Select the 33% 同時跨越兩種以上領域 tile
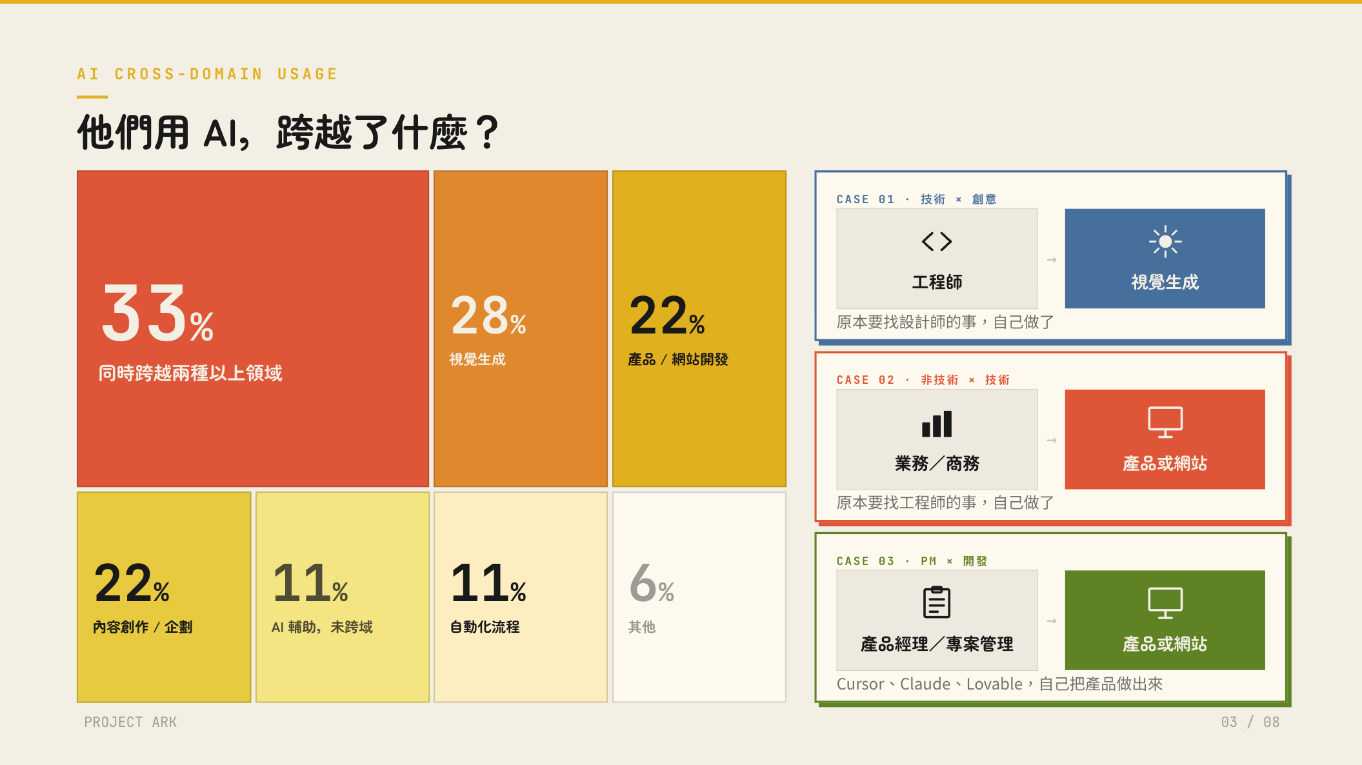This screenshot has height=765, width=1362. click(253, 329)
